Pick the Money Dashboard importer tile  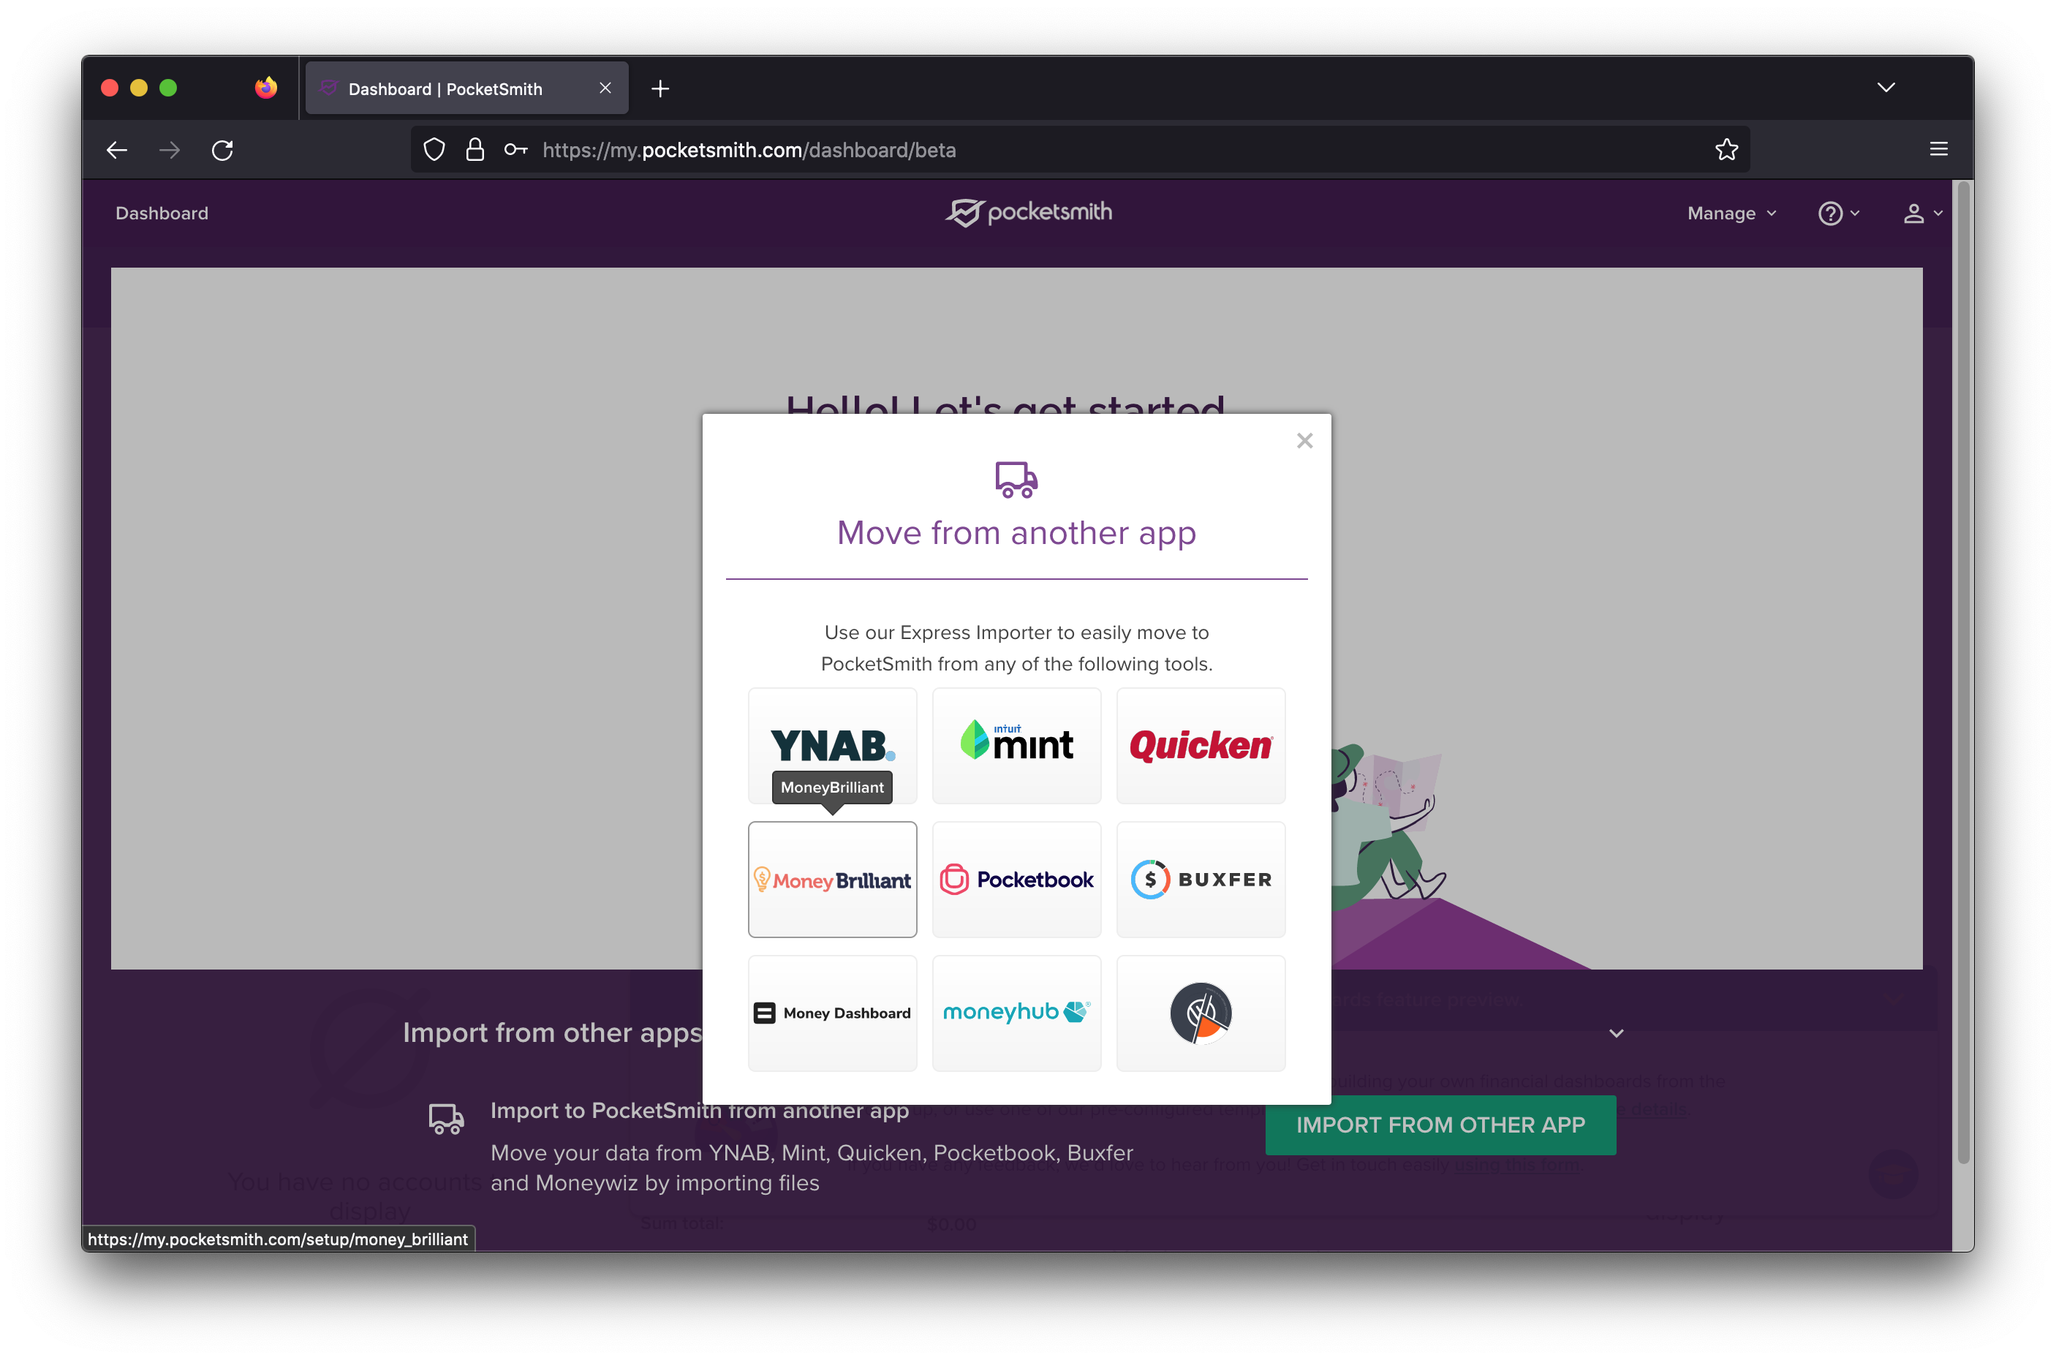tap(831, 1013)
